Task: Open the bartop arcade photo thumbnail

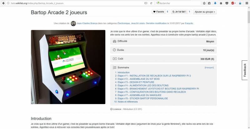Action: coord(68,67)
